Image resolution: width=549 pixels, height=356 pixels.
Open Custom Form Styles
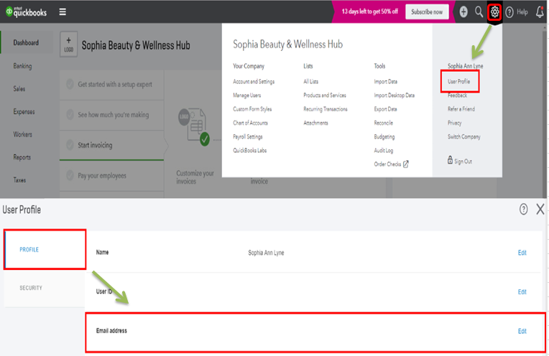click(x=252, y=109)
